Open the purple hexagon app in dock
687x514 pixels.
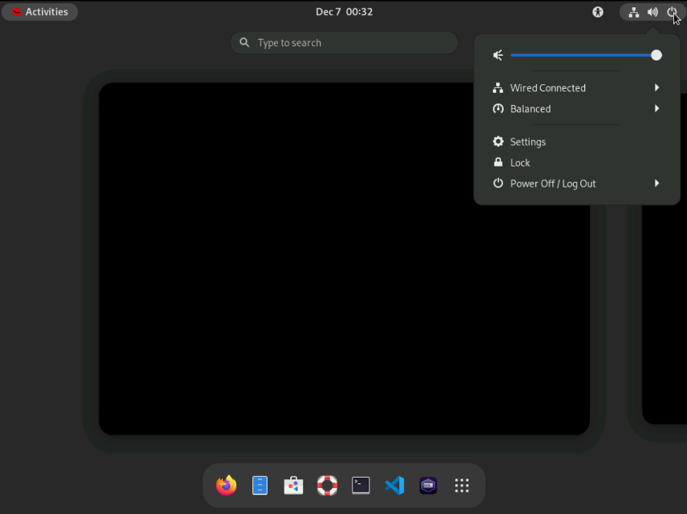(x=428, y=485)
